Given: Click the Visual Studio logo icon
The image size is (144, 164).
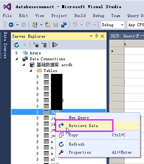Looking at the screenshot, I should (x=7, y=7).
